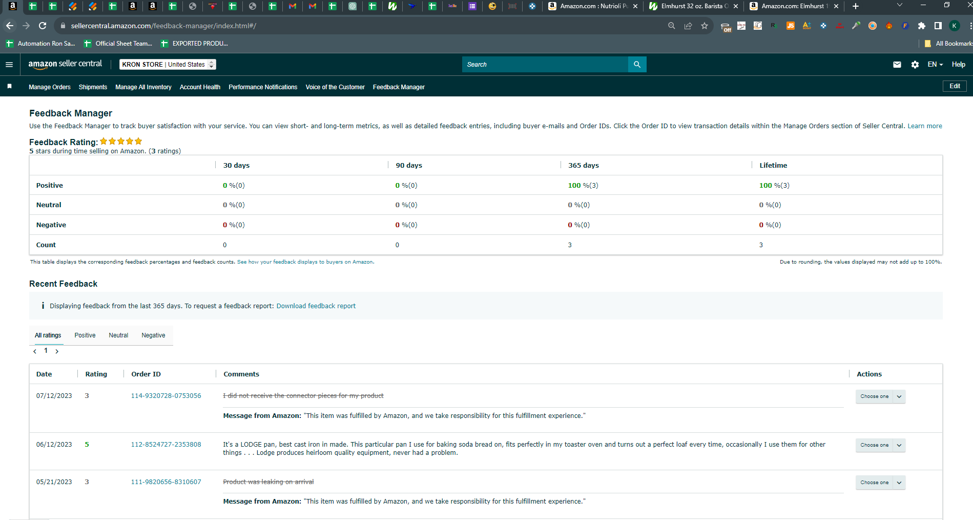This screenshot has height=520, width=973.
Task: Click the Seller Central search magnifier button
Action: [x=637, y=65]
